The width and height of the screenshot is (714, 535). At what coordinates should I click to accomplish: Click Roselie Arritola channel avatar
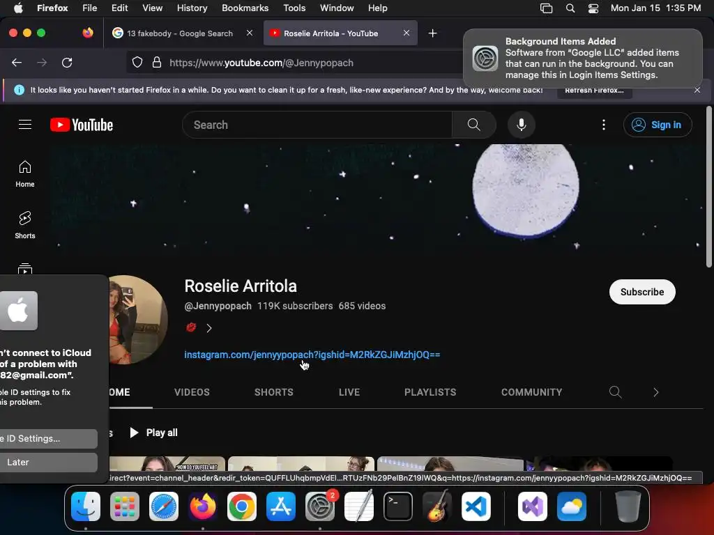click(x=138, y=320)
